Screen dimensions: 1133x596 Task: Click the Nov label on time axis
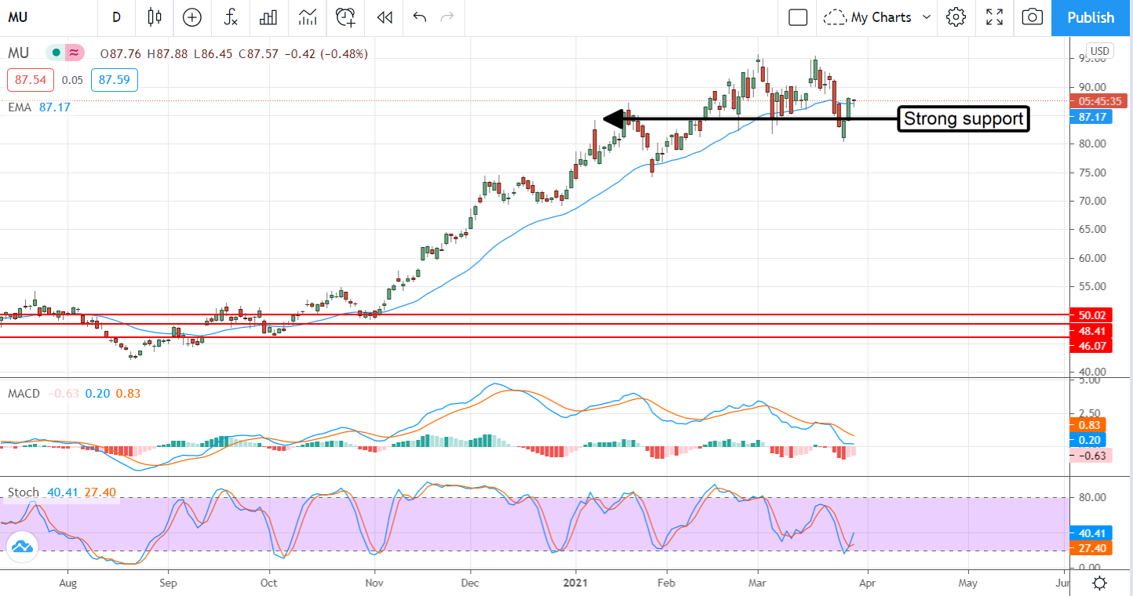374,583
